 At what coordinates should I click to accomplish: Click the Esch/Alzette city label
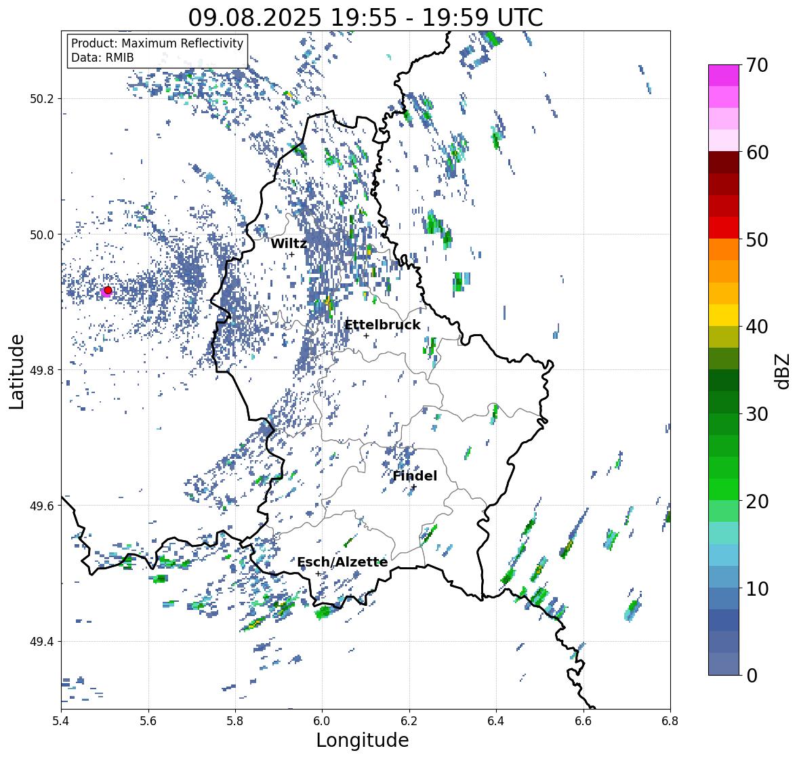point(342,562)
